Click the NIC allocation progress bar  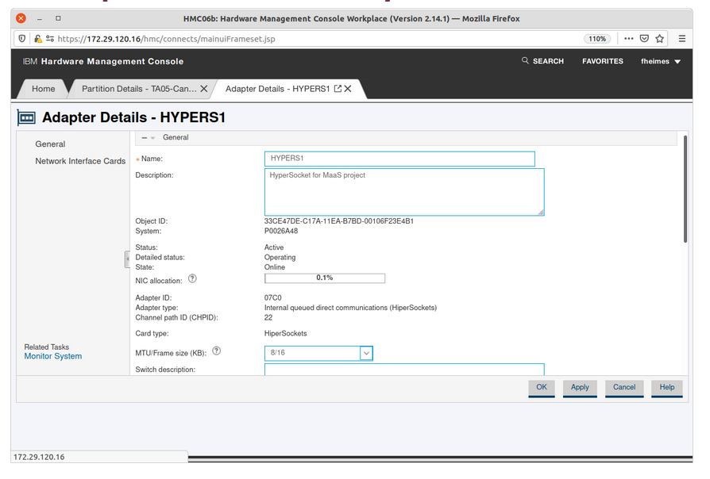click(324, 278)
